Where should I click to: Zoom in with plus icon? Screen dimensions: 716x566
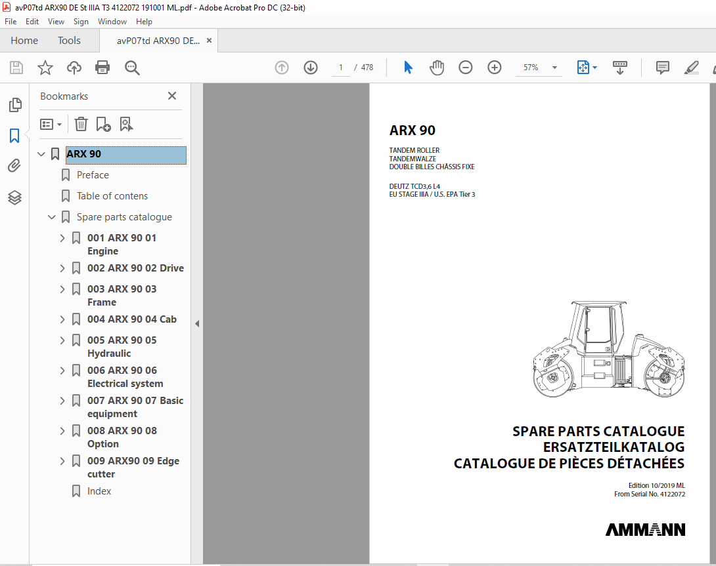[x=494, y=68]
